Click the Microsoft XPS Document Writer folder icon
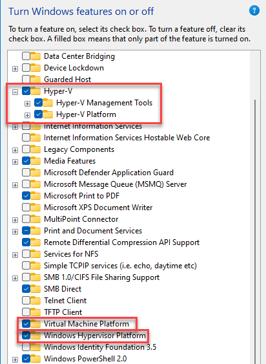 click(x=36, y=208)
